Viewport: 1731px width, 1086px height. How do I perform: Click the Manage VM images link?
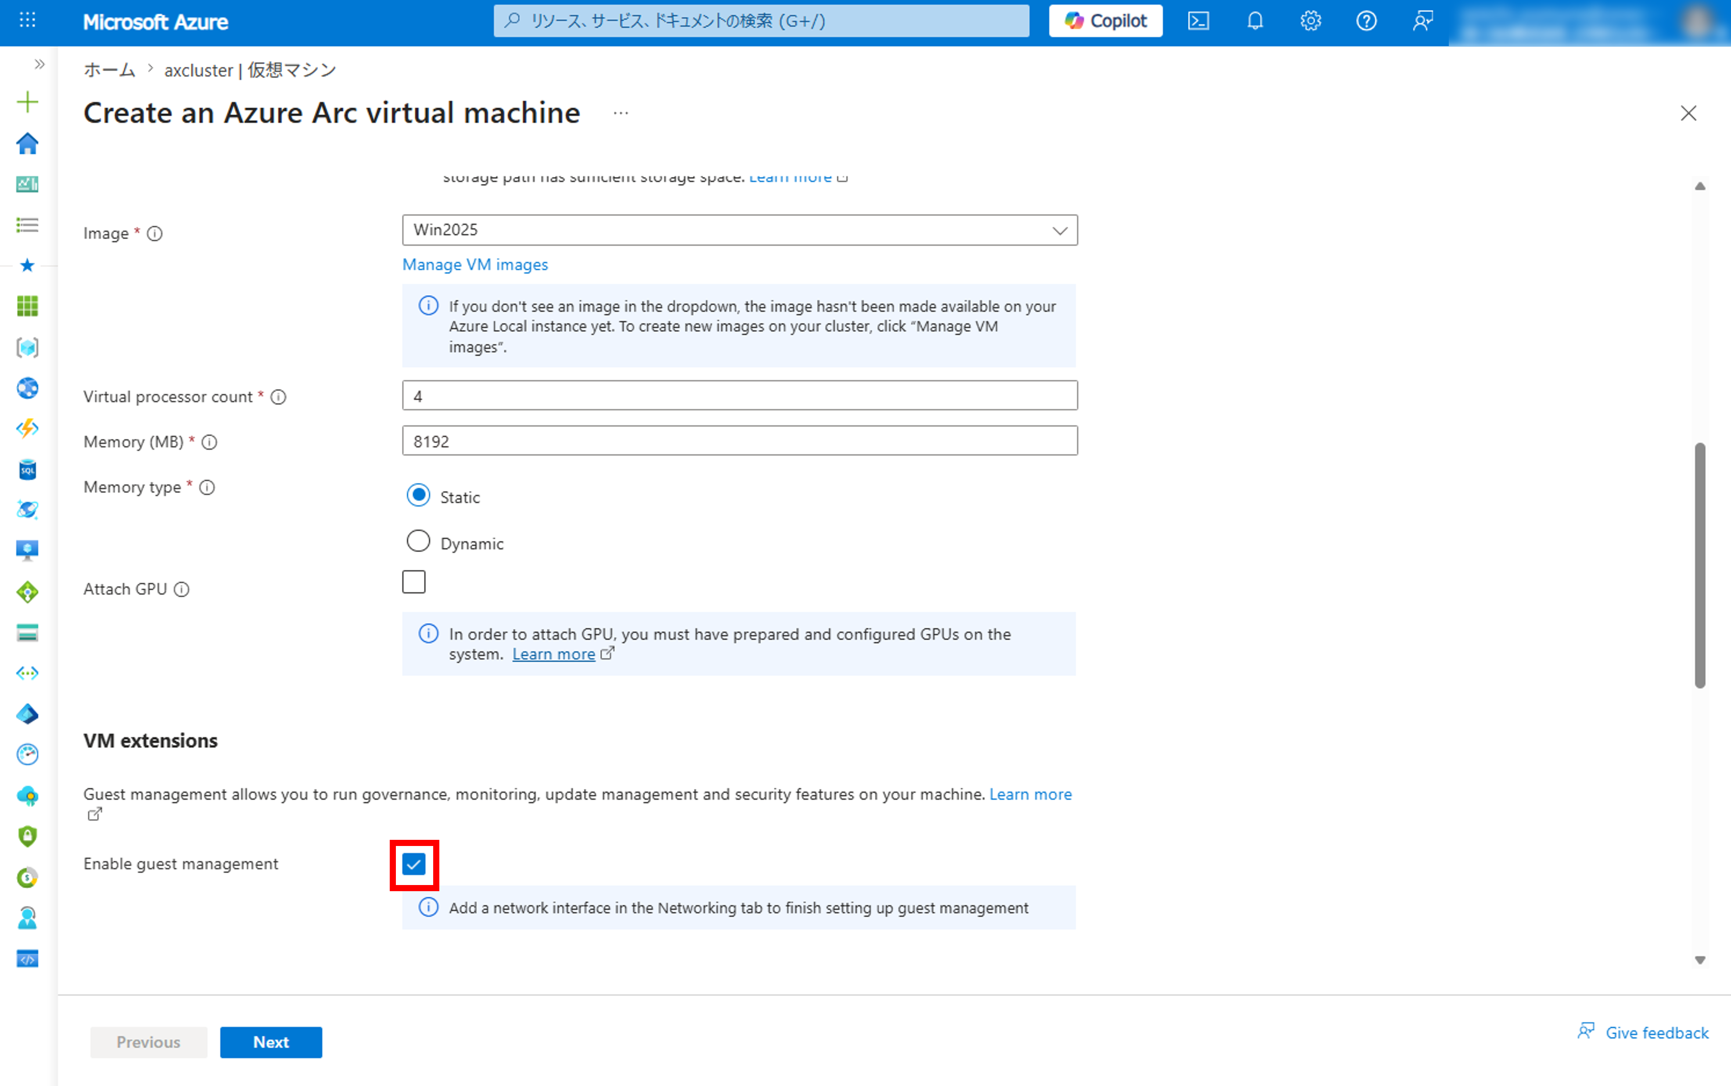point(475,264)
